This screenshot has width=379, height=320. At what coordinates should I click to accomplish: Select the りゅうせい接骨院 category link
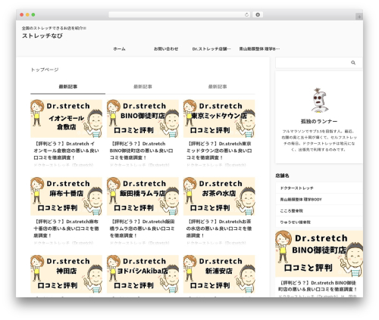(x=319, y=222)
